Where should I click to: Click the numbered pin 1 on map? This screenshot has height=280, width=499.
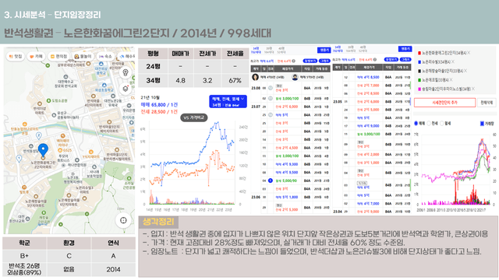19,158
